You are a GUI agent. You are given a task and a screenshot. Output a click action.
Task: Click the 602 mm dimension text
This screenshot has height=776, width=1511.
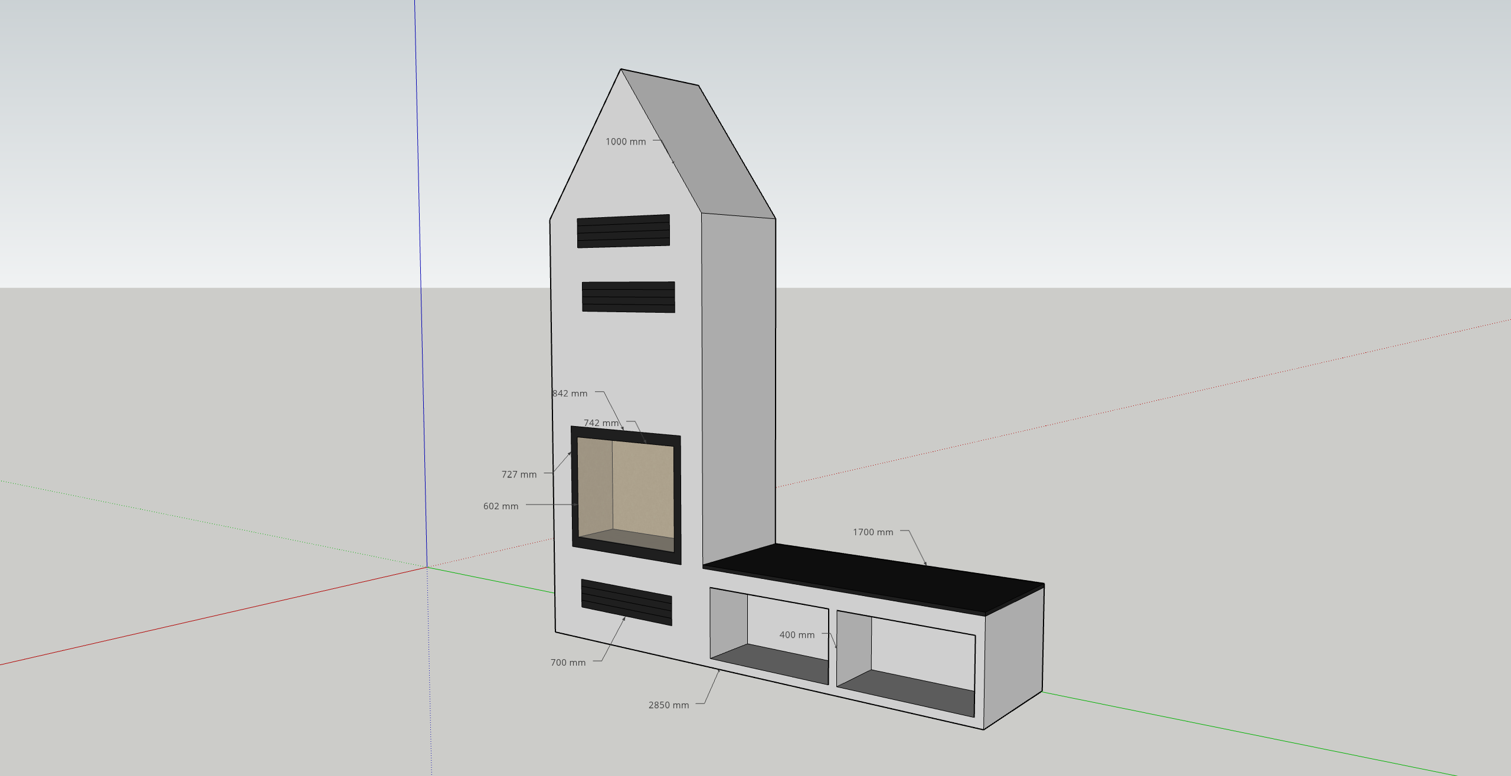coord(501,506)
